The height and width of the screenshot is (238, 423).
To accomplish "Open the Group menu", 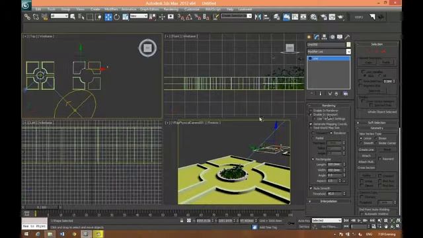I will (x=65, y=9).
